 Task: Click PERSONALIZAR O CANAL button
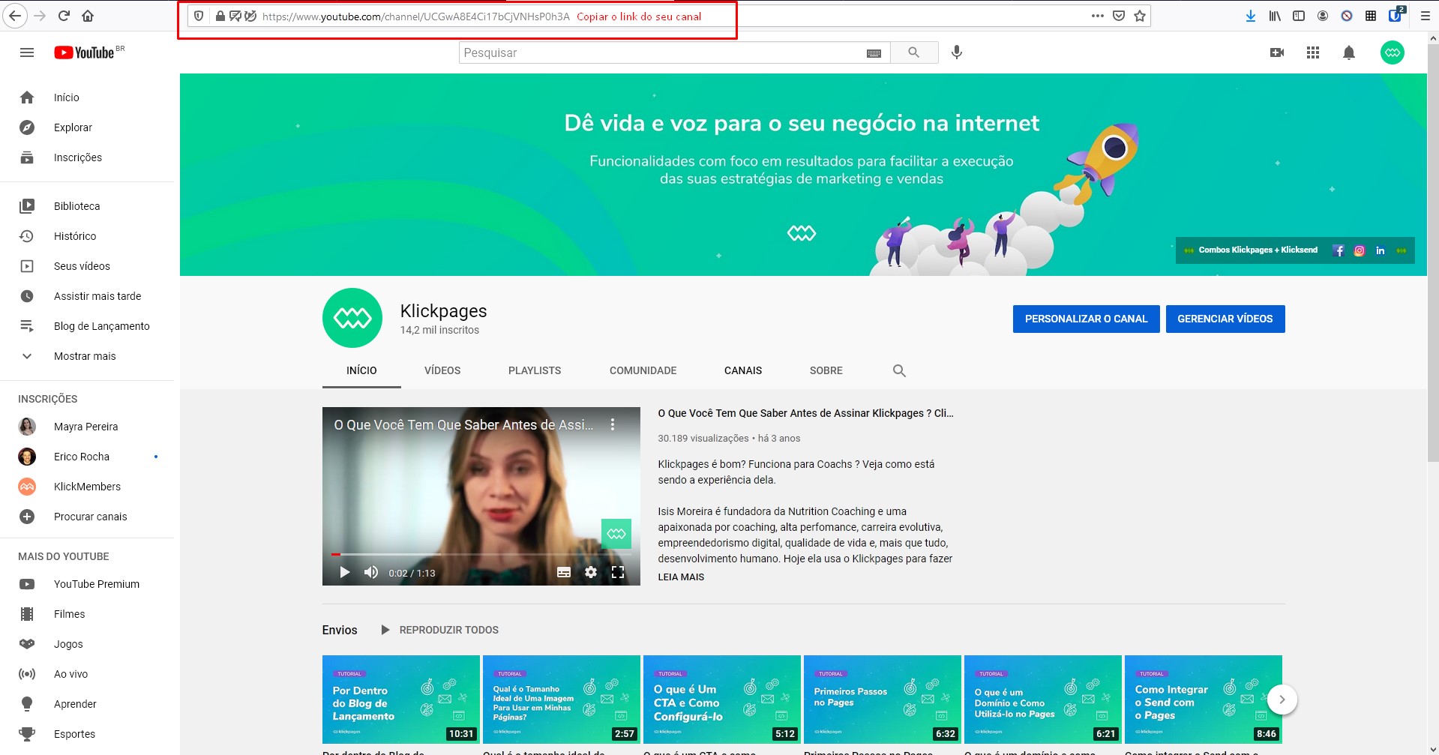pos(1086,319)
